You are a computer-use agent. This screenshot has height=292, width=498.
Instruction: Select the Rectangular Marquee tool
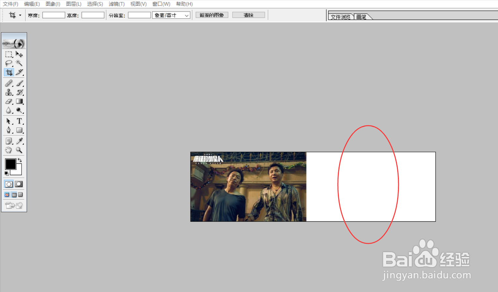click(x=9, y=54)
